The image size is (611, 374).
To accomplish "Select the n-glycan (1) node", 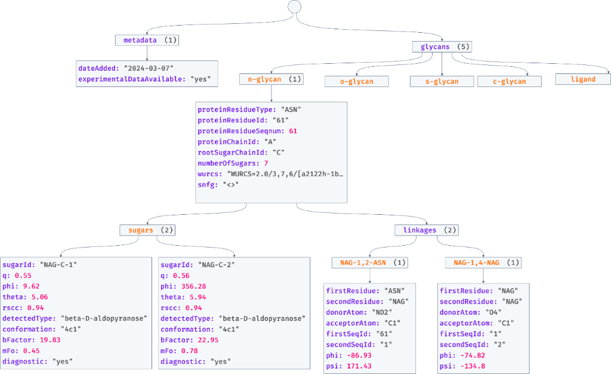I will click(271, 79).
